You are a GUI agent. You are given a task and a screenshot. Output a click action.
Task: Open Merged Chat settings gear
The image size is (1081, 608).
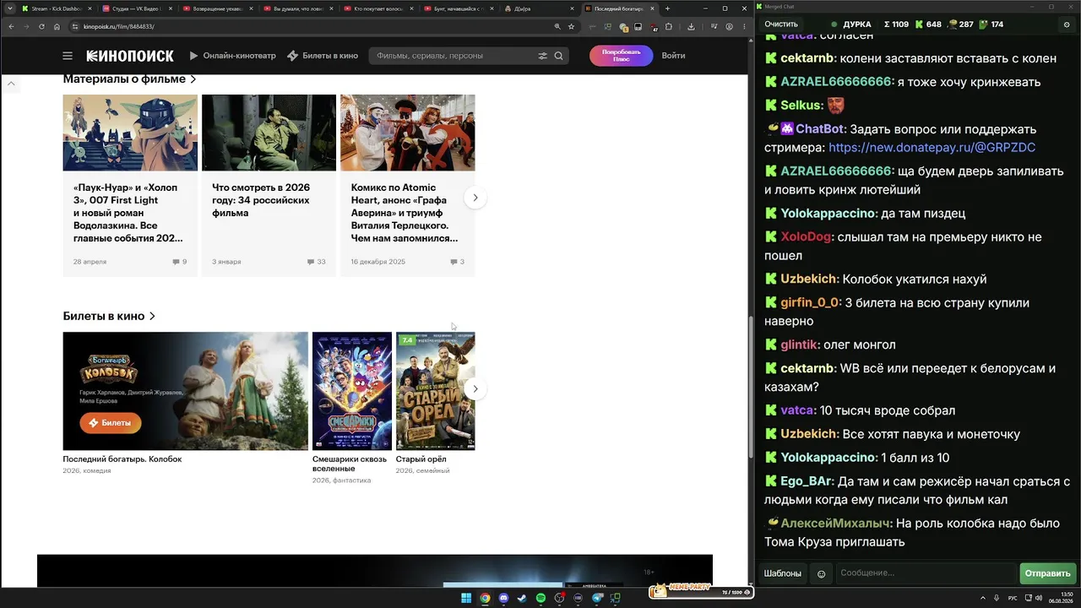[x=1067, y=24]
